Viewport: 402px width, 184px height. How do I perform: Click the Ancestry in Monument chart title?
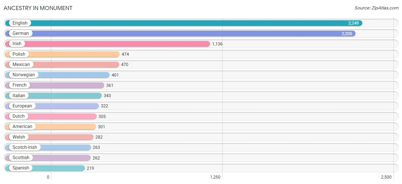click(38, 8)
